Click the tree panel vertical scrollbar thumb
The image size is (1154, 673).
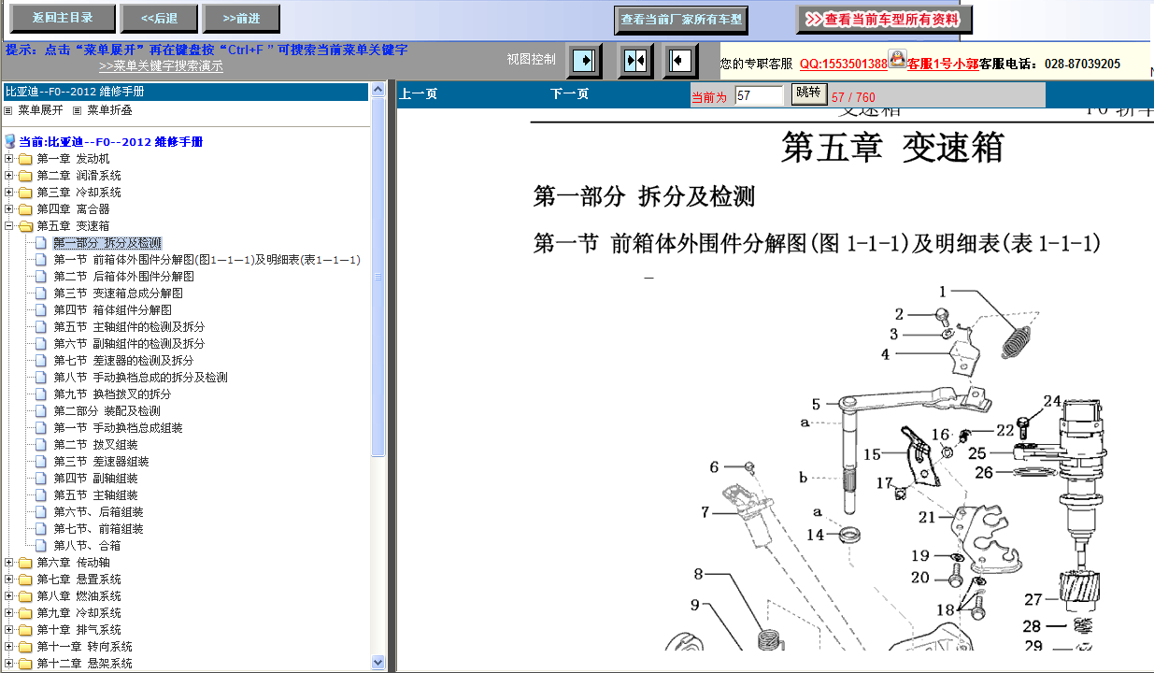pyautogui.click(x=378, y=277)
